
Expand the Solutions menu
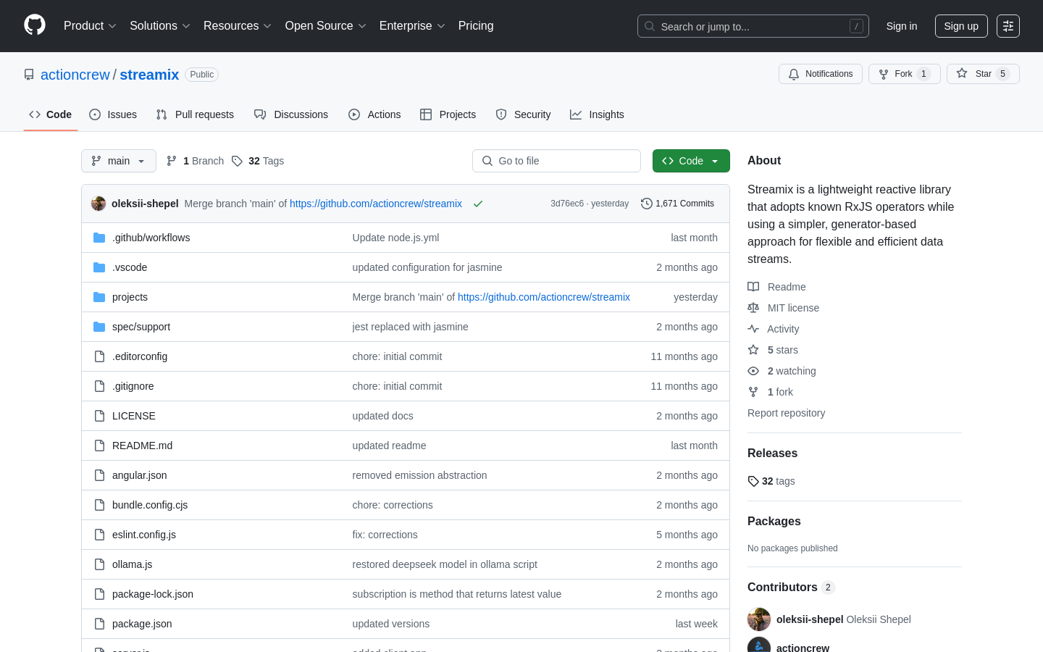tap(160, 26)
